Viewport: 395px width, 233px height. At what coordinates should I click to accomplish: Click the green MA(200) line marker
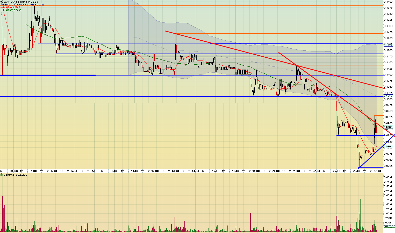point(2,10)
